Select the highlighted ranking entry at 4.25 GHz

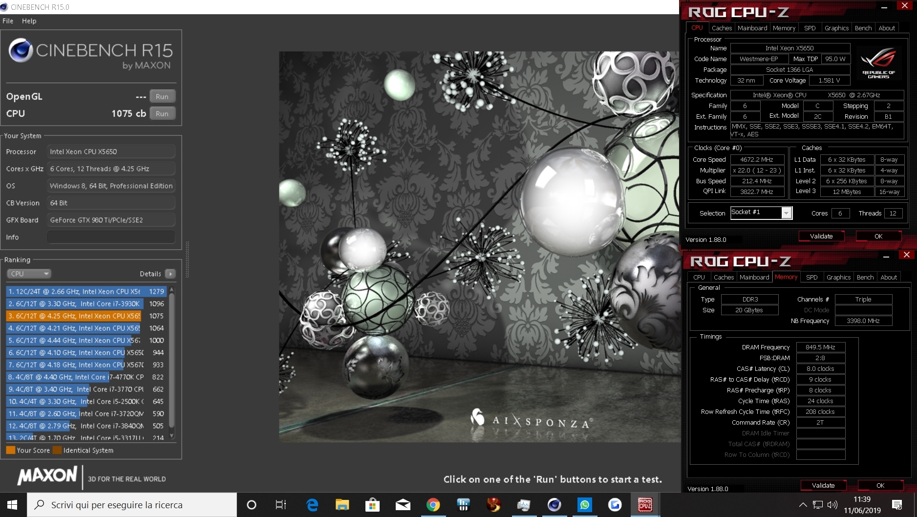(x=86, y=316)
